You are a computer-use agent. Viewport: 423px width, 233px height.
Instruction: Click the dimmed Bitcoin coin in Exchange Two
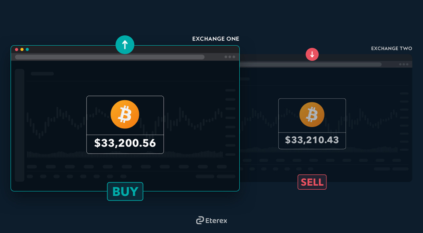tap(312, 115)
